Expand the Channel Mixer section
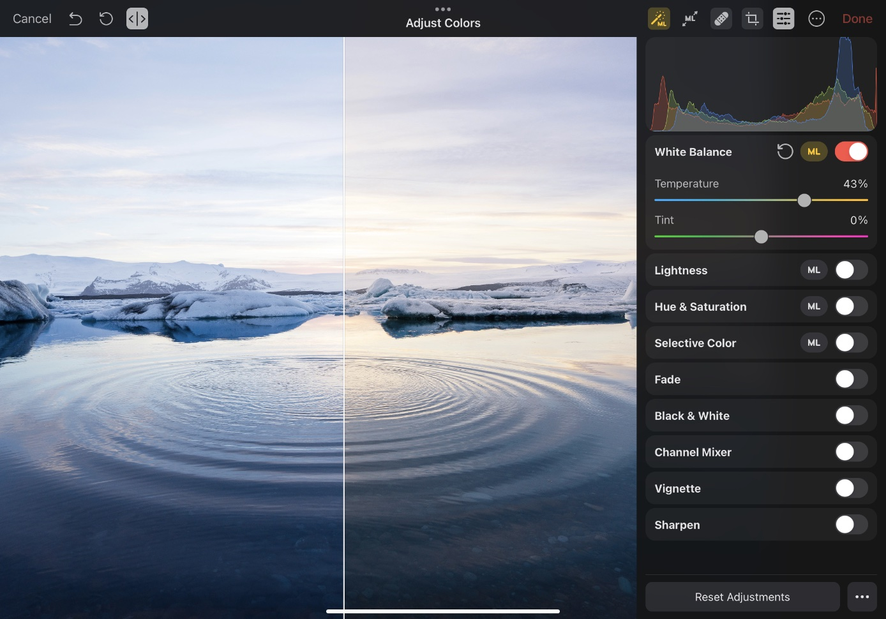This screenshot has width=886, height=619. [x=693, y=452]
